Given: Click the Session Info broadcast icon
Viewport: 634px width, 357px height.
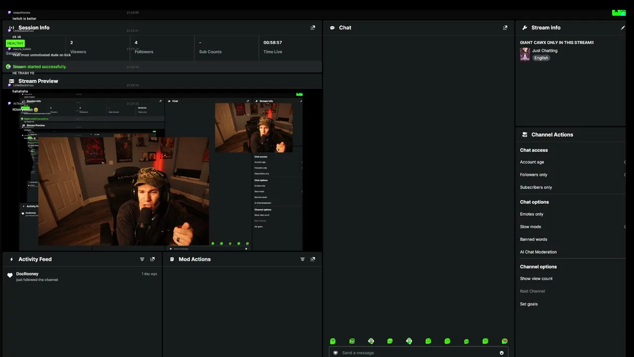Looking at the screenshot, I should (11, 28).
